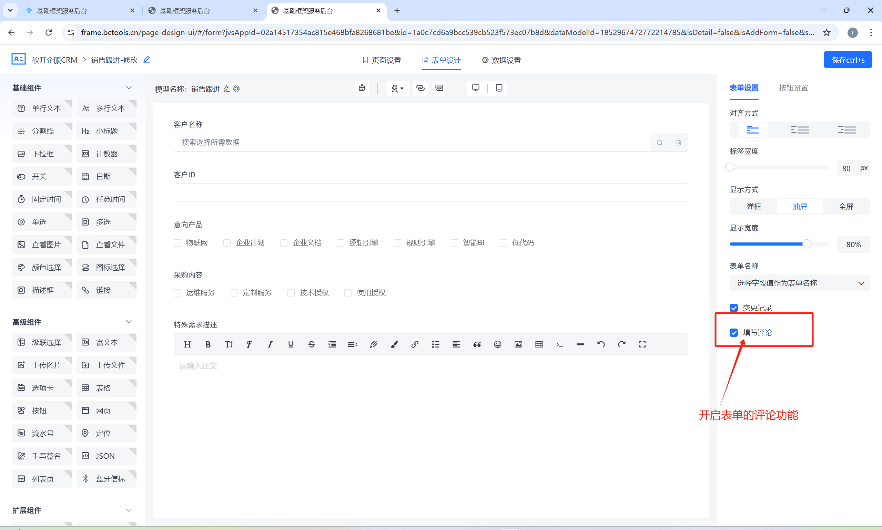Insert a quote block in editor

tap(477, 344)
